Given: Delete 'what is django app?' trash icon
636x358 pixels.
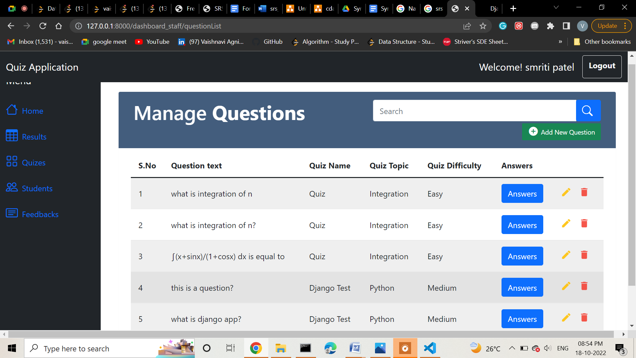Looking at the screenshot, I should click(584, 318).
